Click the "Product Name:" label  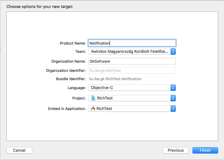73,43
